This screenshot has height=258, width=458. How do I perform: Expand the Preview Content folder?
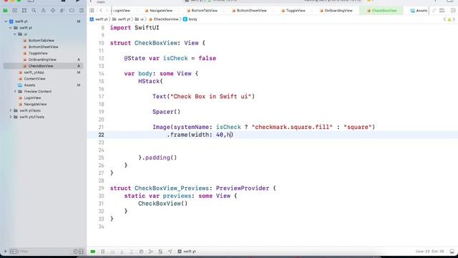point(15,92)
